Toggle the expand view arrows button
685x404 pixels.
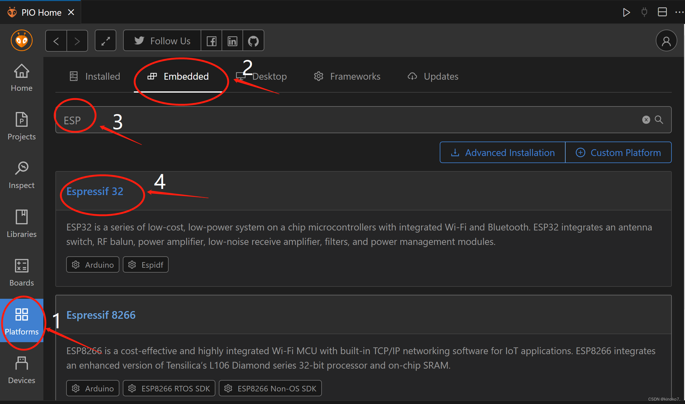[106, 41]
